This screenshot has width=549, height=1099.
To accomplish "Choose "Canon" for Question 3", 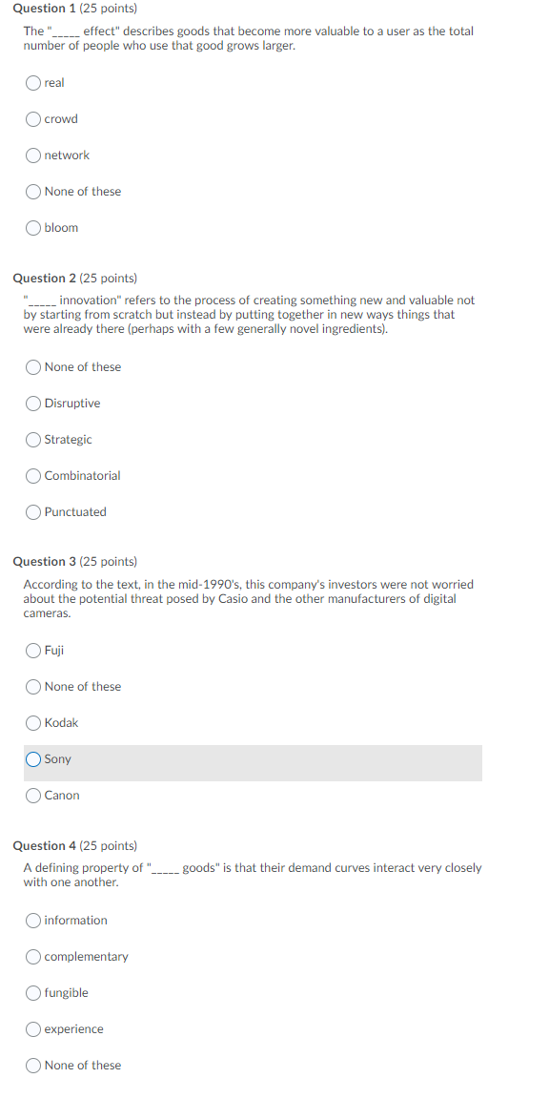I will (x=32, y=795).
